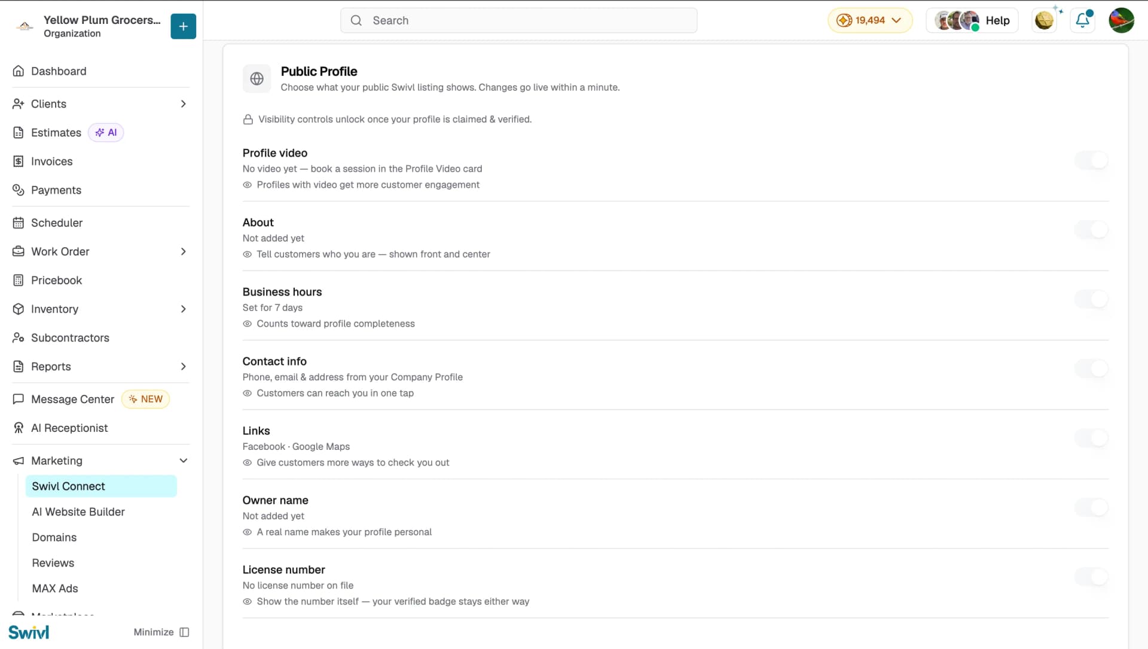Open the Pricebook link

point(56,281)
